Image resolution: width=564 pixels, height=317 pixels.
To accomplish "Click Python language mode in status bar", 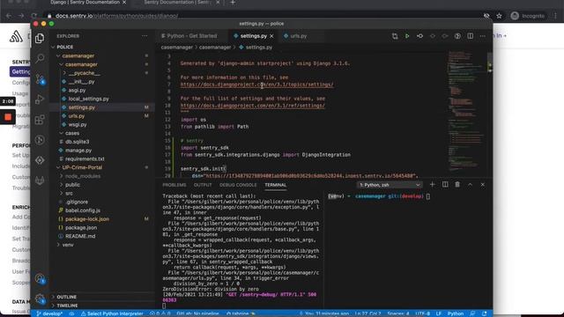I will tap(456, 313).
